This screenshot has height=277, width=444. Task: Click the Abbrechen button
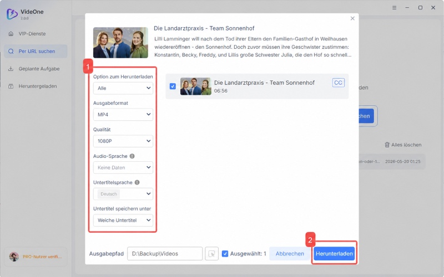[x=290, y=254]
